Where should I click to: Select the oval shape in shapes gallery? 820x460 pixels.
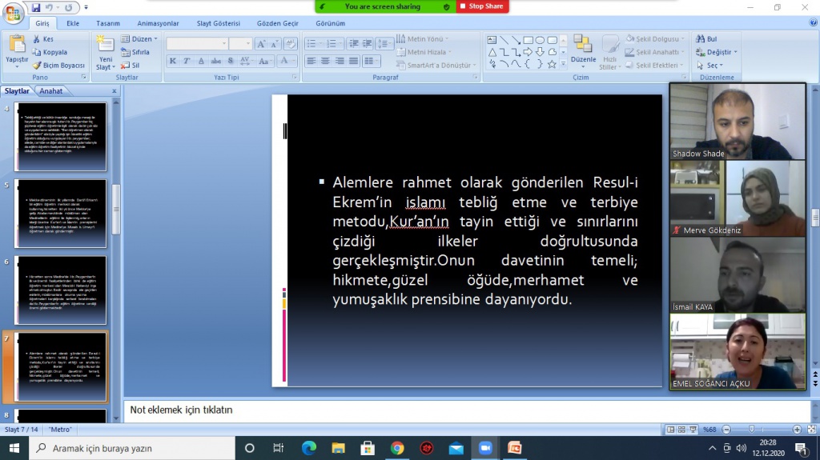(x=540, y=39)
